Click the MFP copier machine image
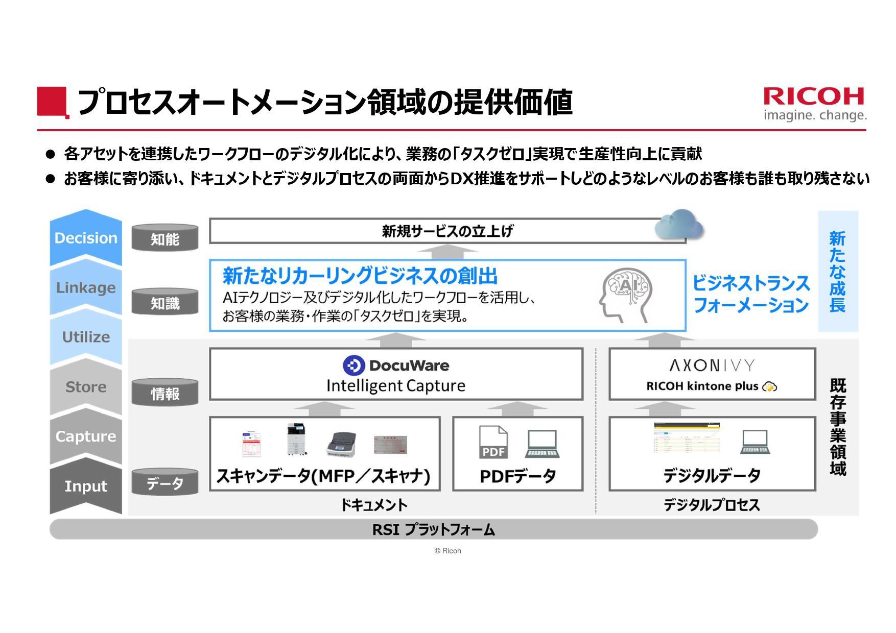This screenshot has width=896, height=633. pos(296,440)
